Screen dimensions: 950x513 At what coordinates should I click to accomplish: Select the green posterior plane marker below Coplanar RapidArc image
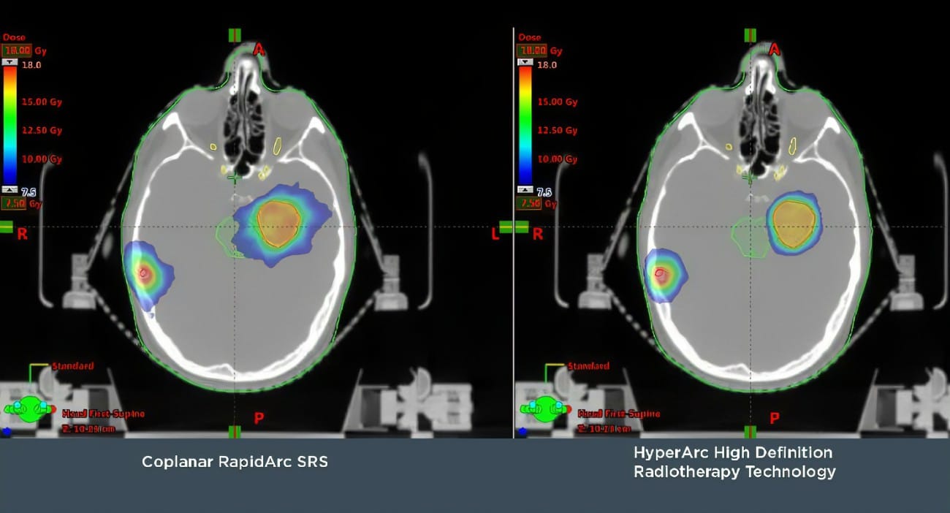click(235, 432)
